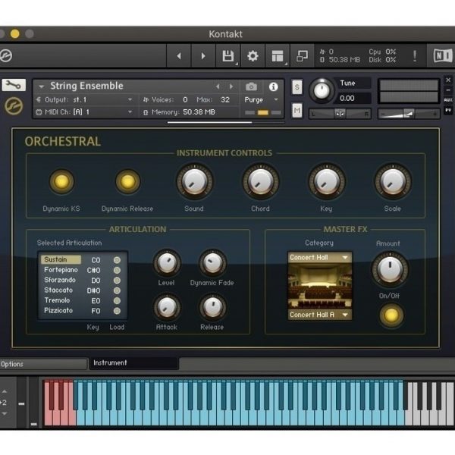Toggle the Dynamic Release button

[127, 182]
